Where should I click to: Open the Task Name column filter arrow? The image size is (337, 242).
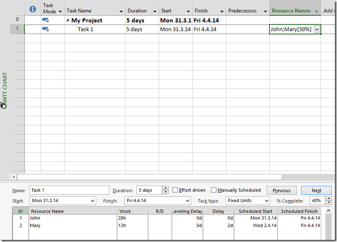coord(121,11)
